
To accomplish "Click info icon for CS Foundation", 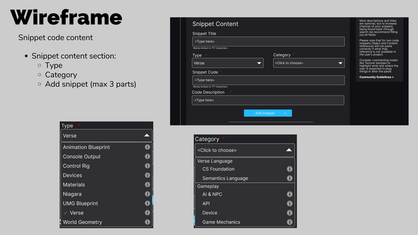I will pos(289,169).
